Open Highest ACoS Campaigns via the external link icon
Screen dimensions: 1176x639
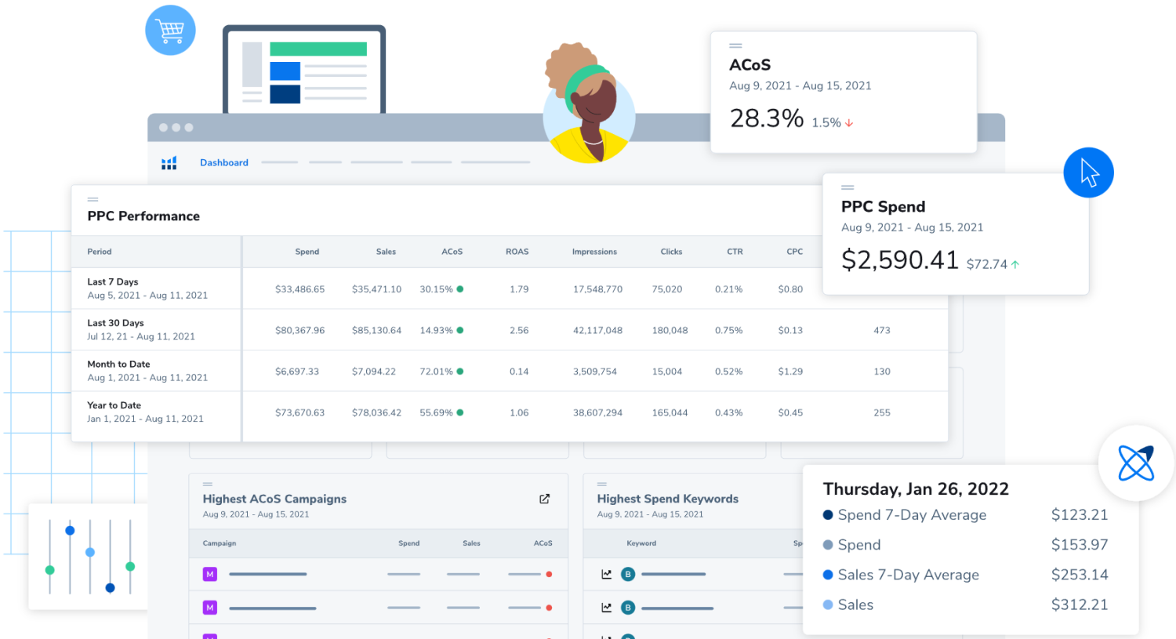click(543, 499)
